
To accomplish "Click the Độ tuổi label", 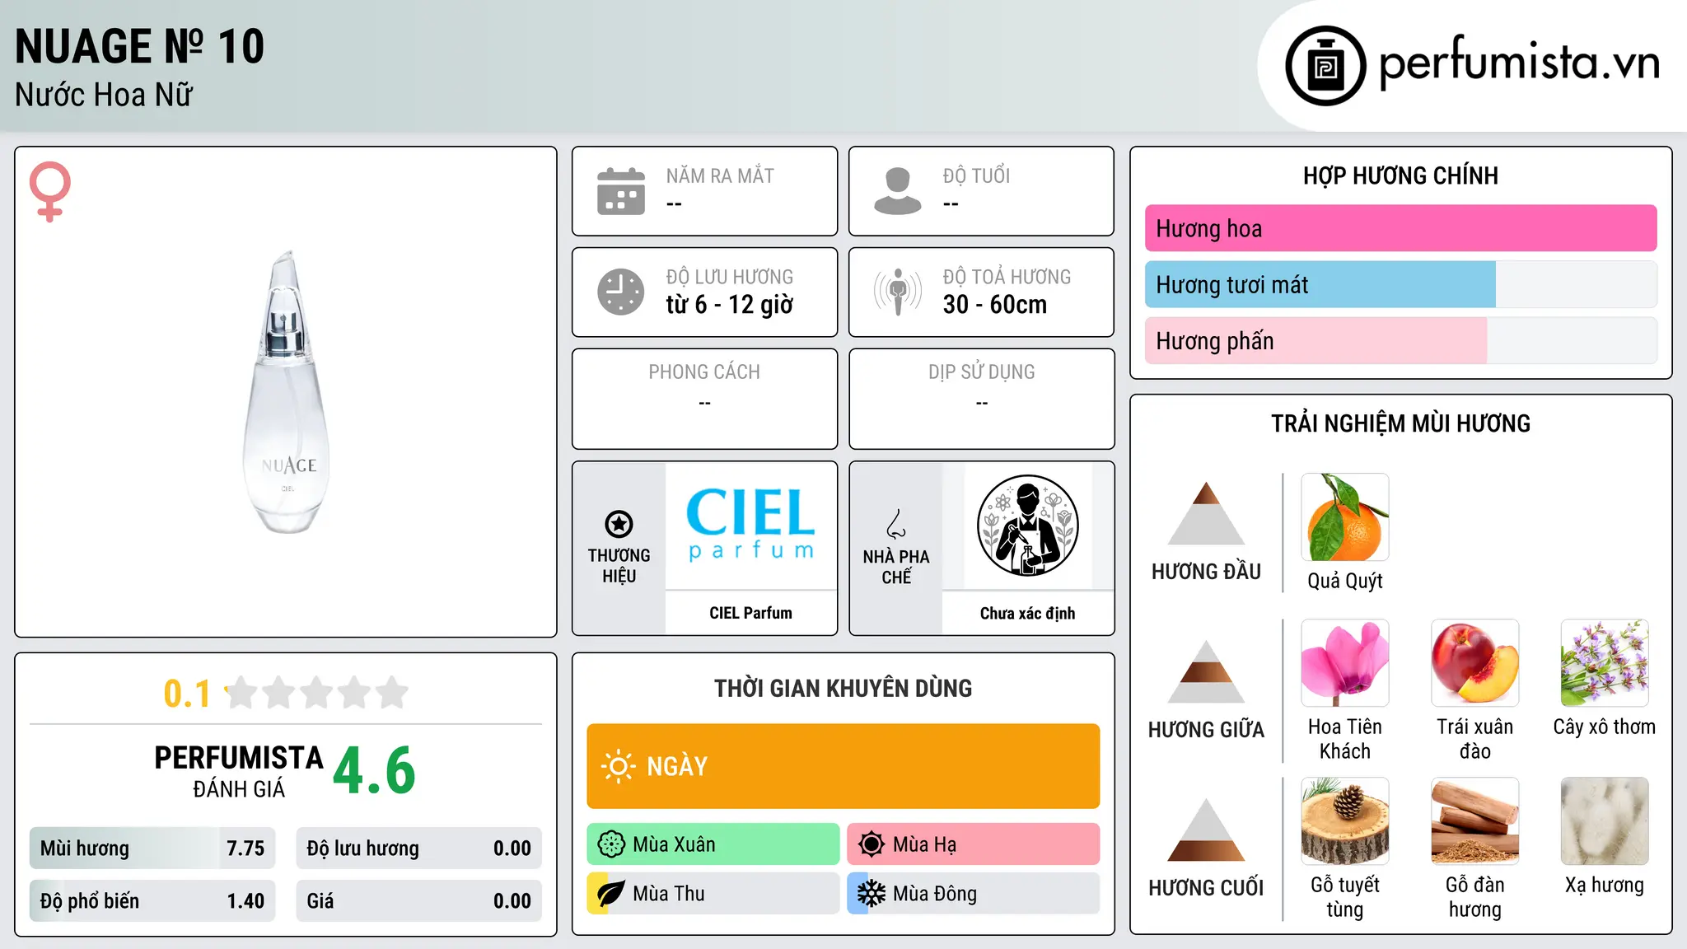I will pyautogui.click(x=976, y=175).
